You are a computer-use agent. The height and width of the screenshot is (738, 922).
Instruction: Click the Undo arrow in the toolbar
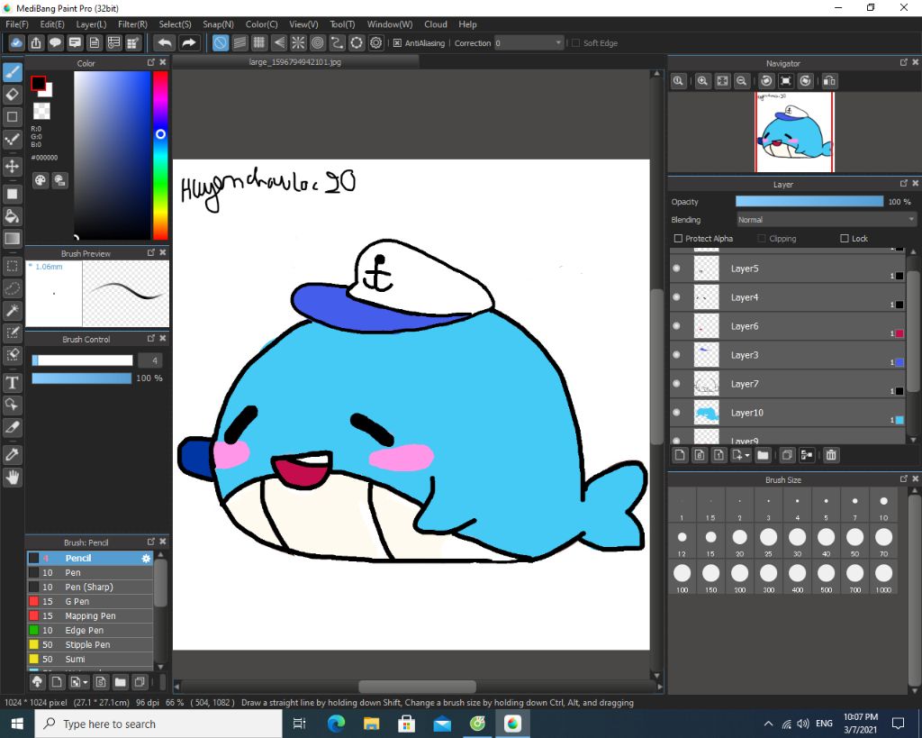[x=165, y=43]
